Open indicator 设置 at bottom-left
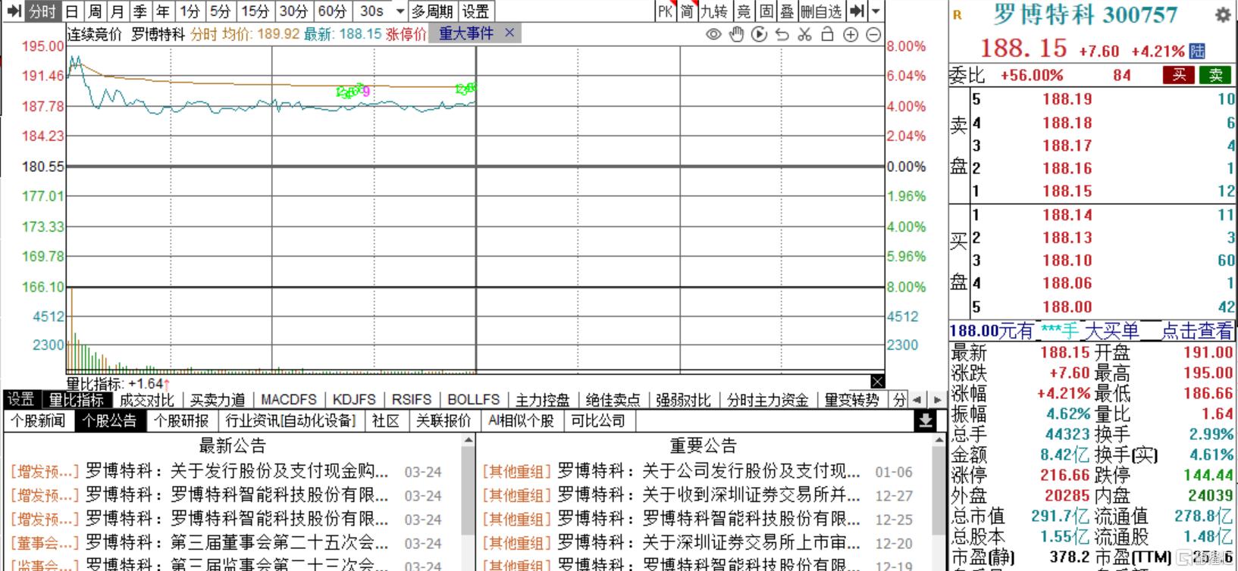 point(20,400)
